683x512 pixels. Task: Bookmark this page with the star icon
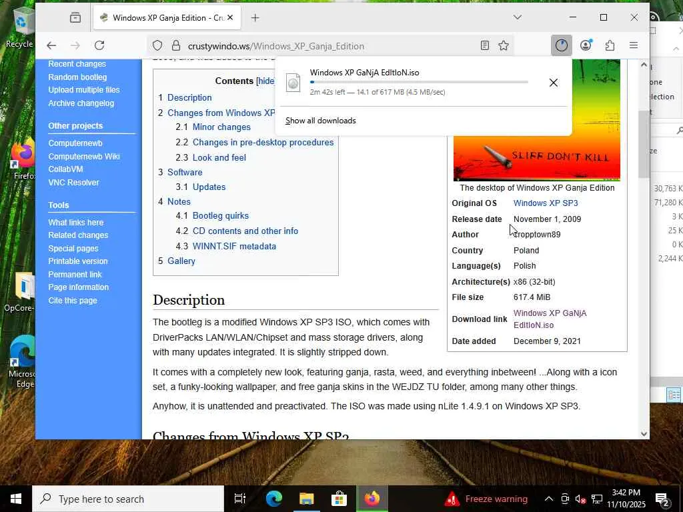504,45
